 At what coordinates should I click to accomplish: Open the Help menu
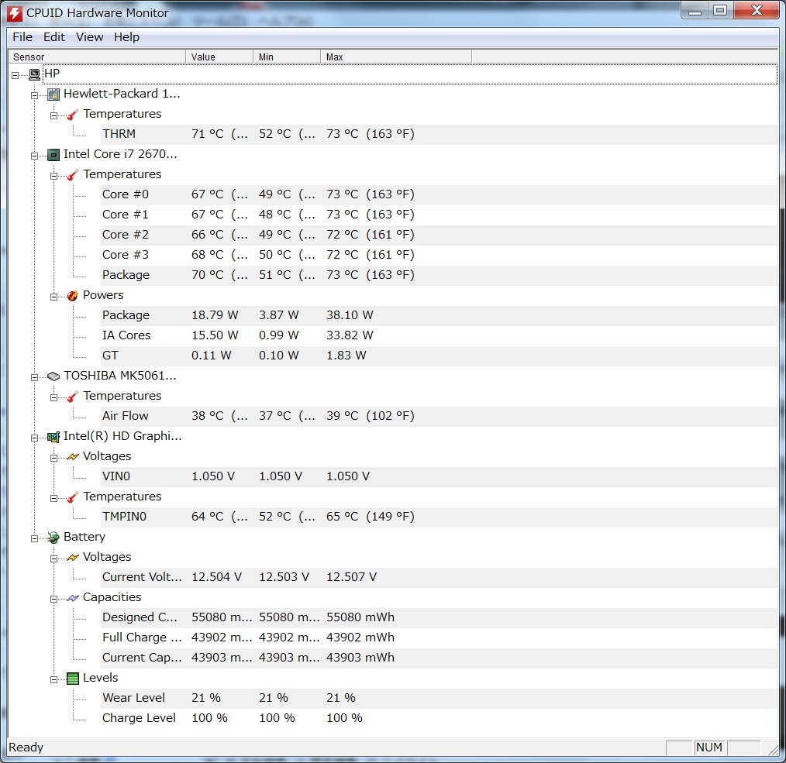tap(126, 37)
